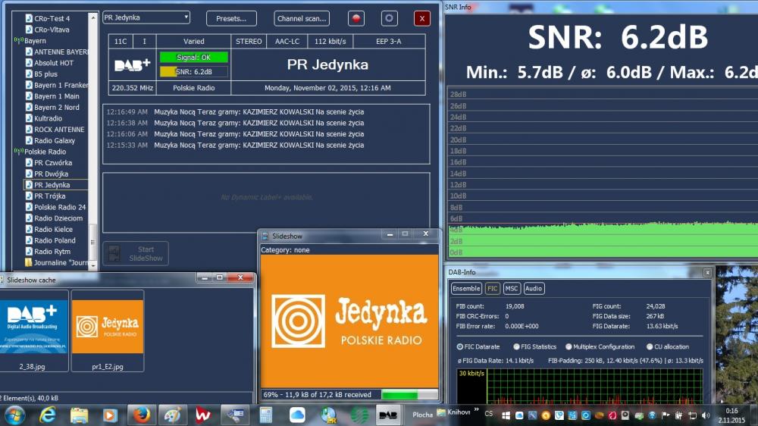Close the DAB-Info panel with its small x

coord(707,273)
